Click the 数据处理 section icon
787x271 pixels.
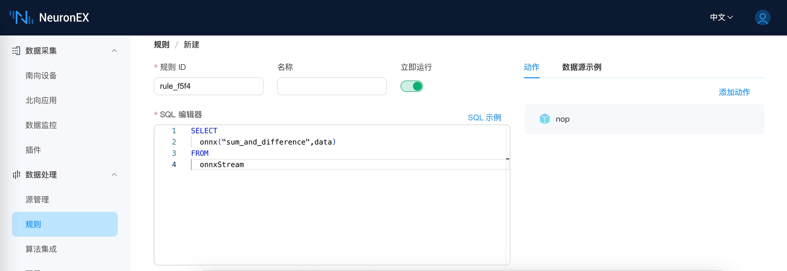(16, 175)
